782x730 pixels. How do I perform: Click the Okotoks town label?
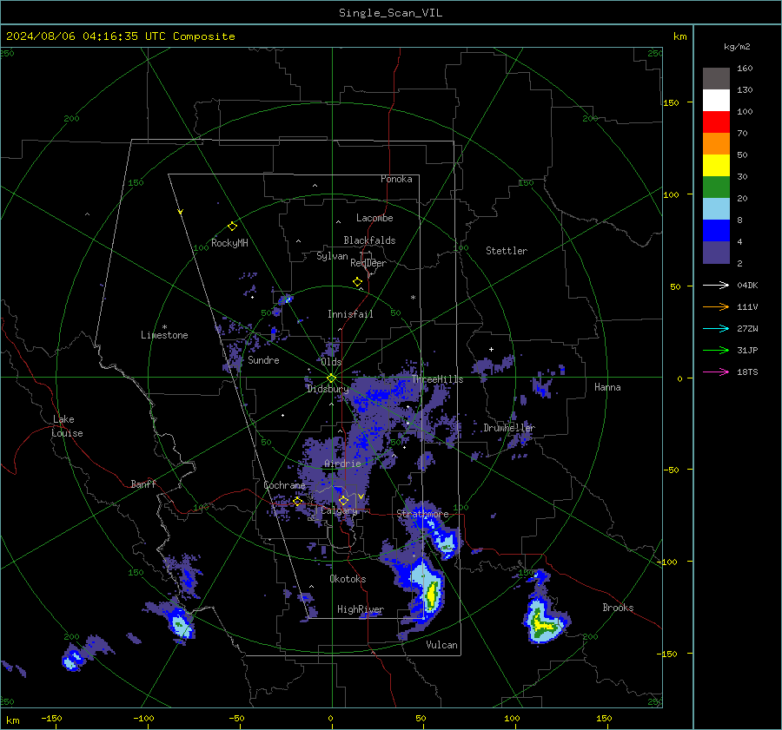tap(348, 579)
